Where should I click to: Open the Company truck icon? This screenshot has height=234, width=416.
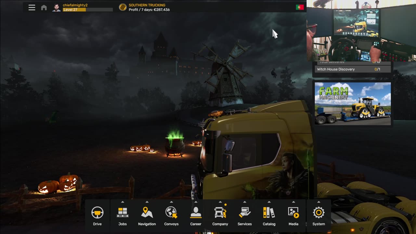[220, 213]
